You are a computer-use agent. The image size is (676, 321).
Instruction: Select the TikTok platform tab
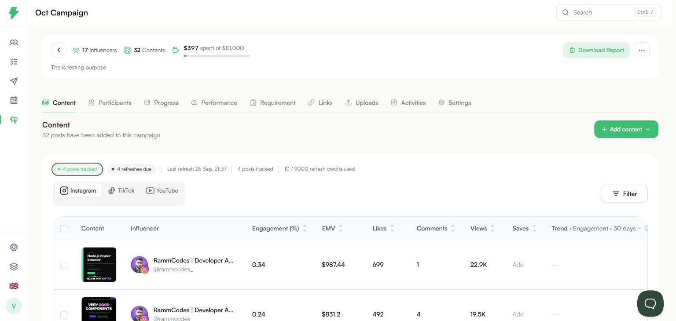click(x=121, y=190)
